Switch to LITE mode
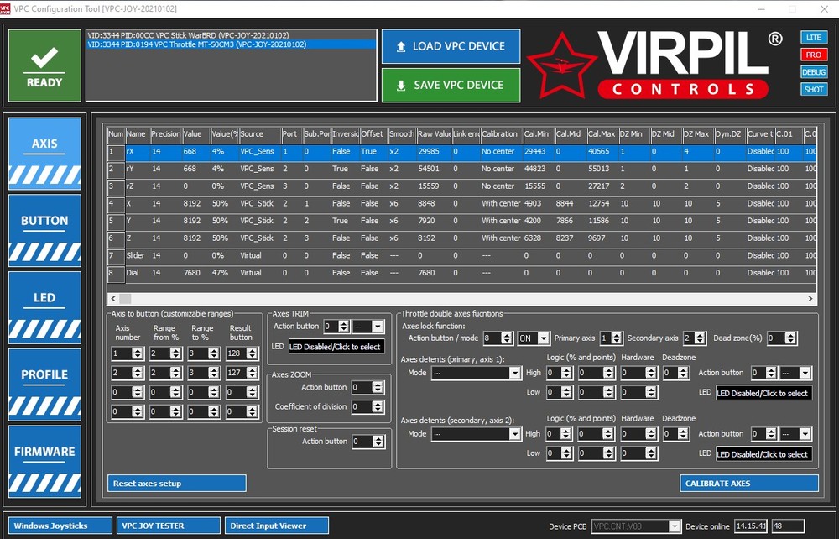 [x=814, y=37]
